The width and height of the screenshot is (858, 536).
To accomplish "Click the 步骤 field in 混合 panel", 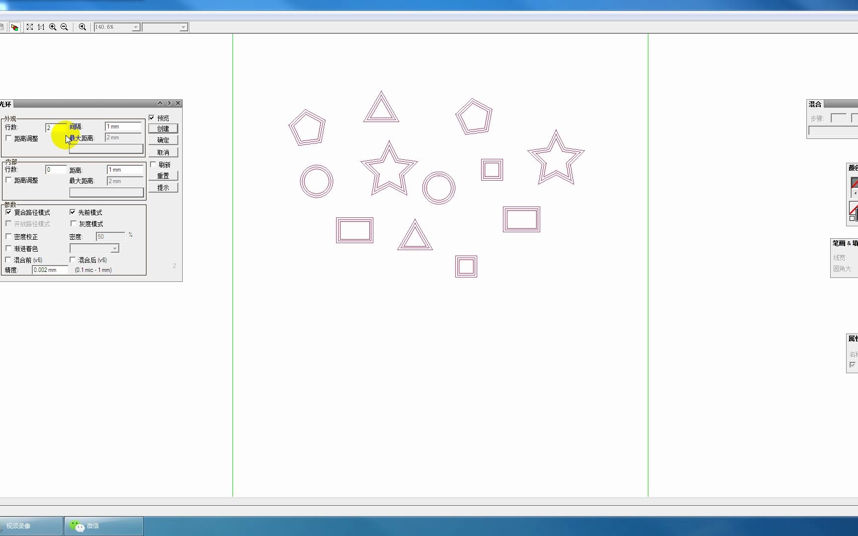I will (x=839, y=118).
